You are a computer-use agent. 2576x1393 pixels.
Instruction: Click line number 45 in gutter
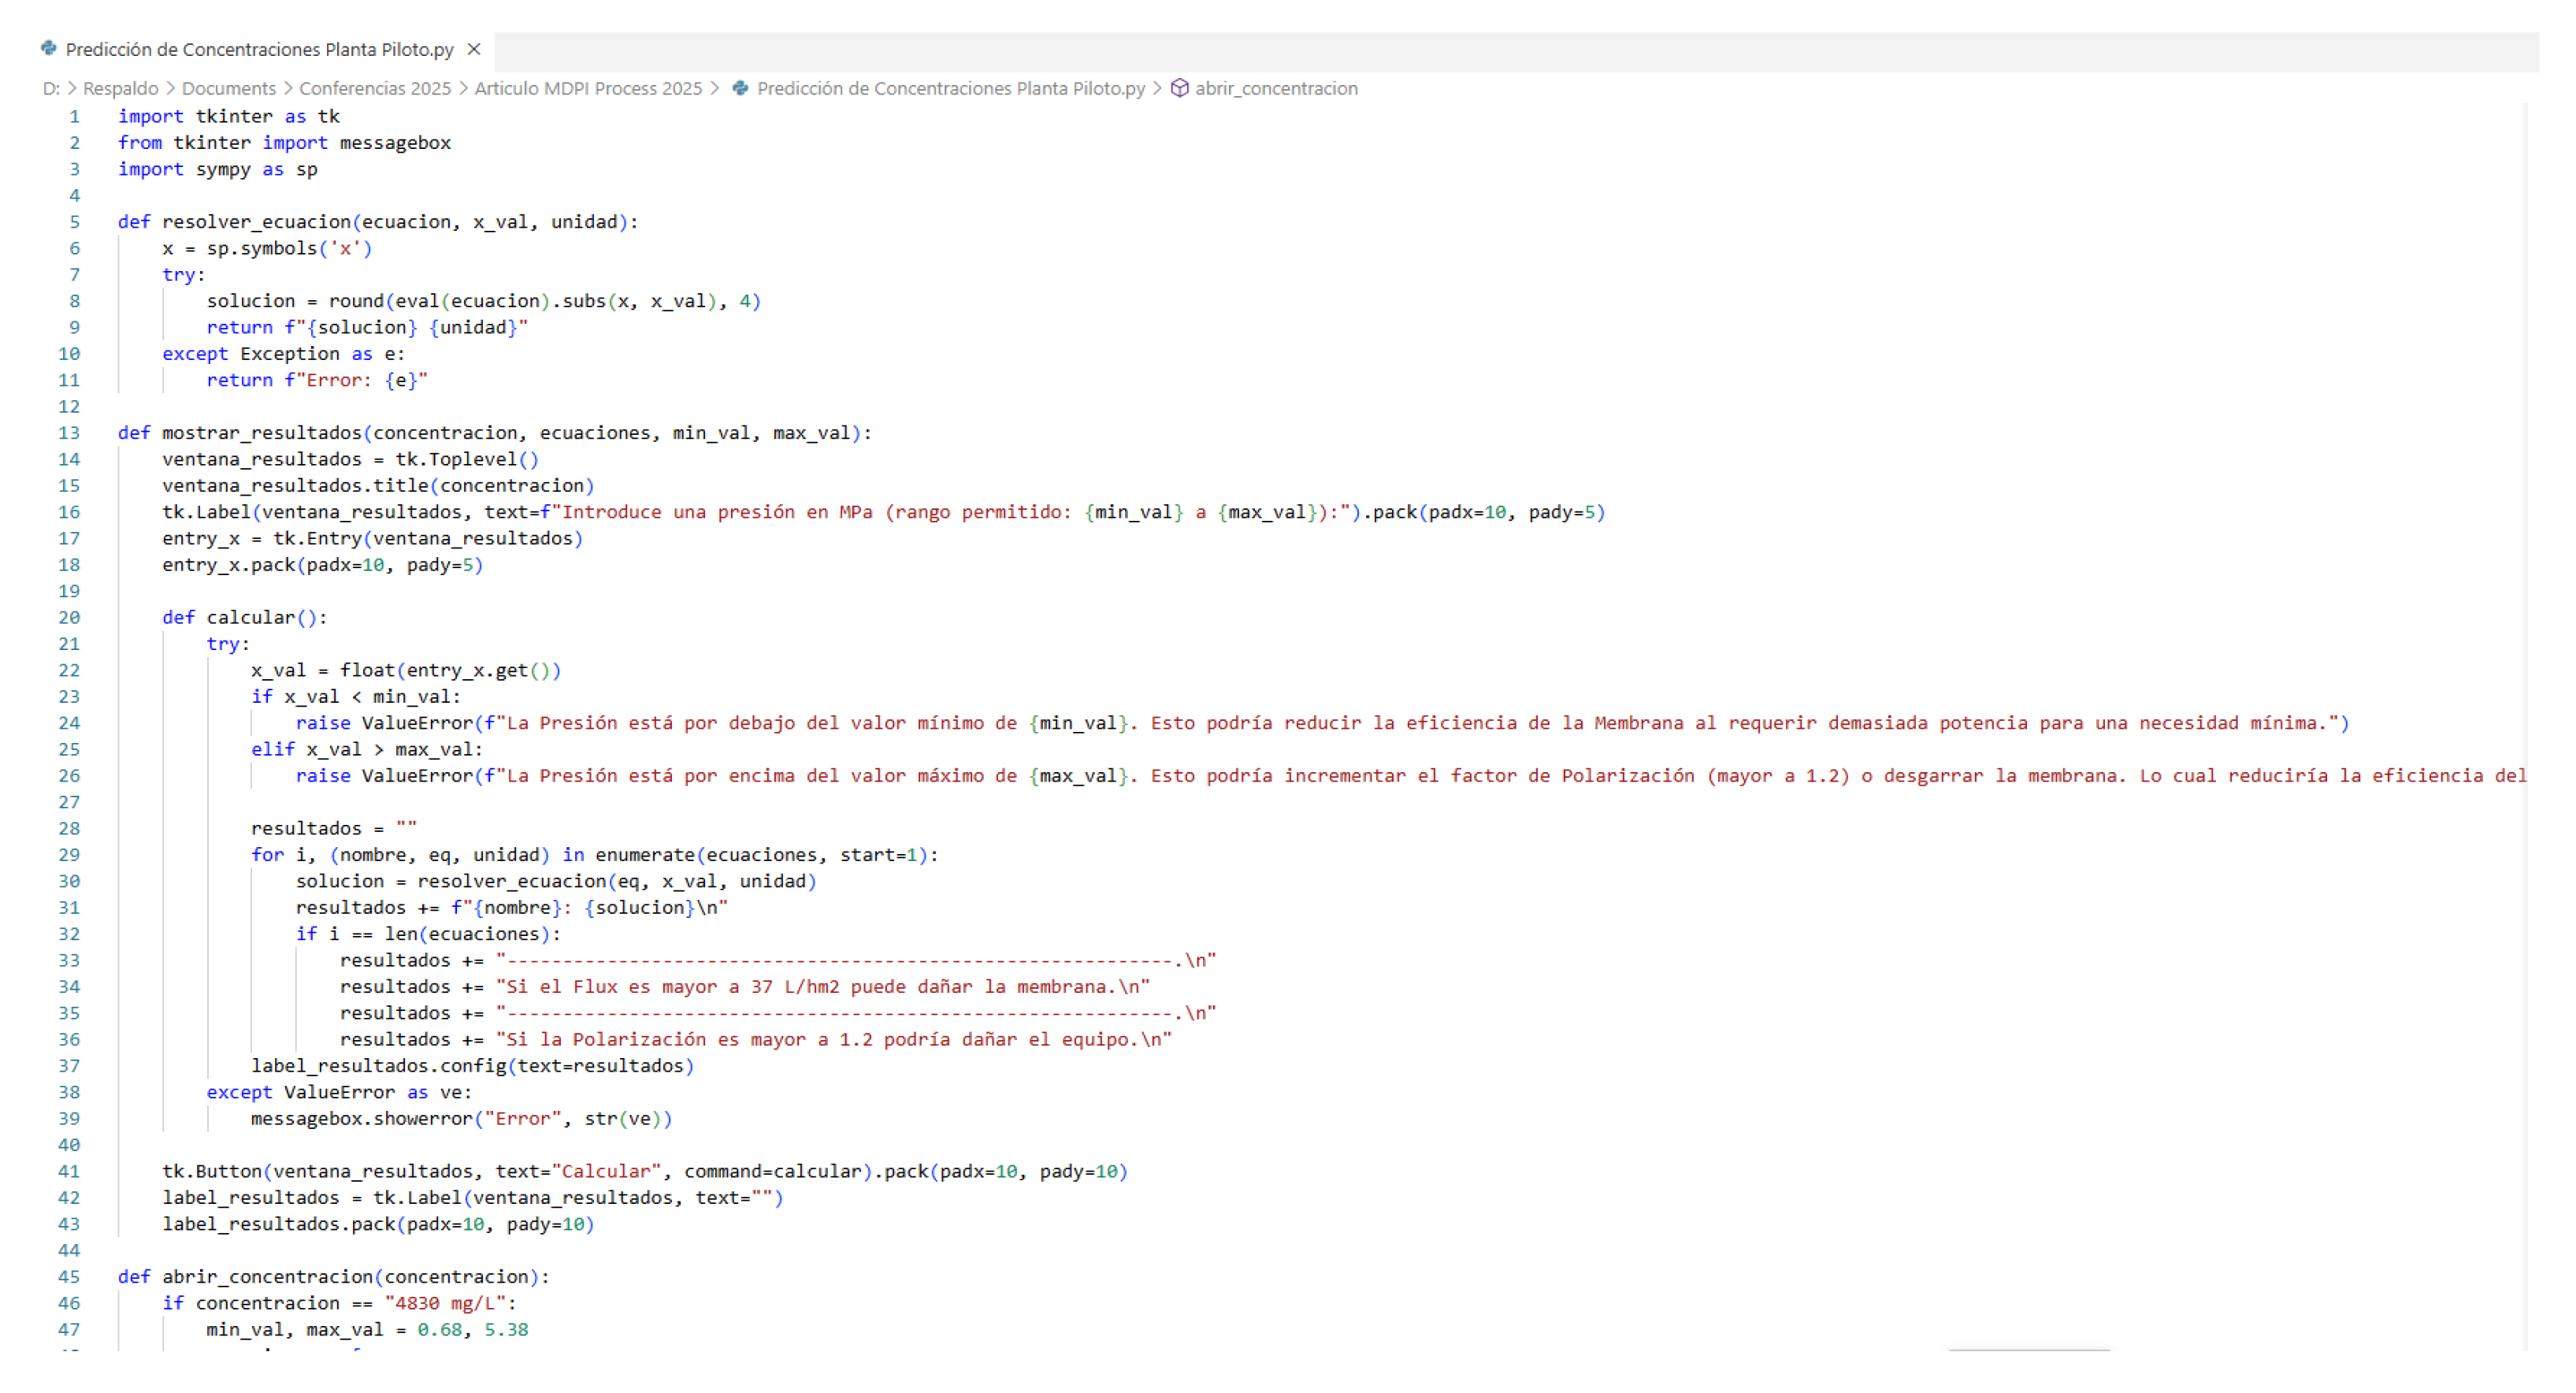coord(69,1277)
